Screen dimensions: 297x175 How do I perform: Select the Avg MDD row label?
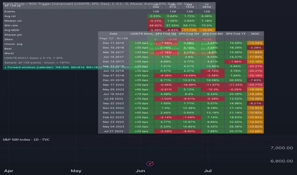[x=12, y=30]
